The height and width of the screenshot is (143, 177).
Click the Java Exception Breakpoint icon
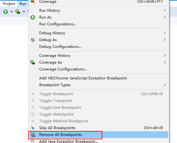click(x=33, y=141)
